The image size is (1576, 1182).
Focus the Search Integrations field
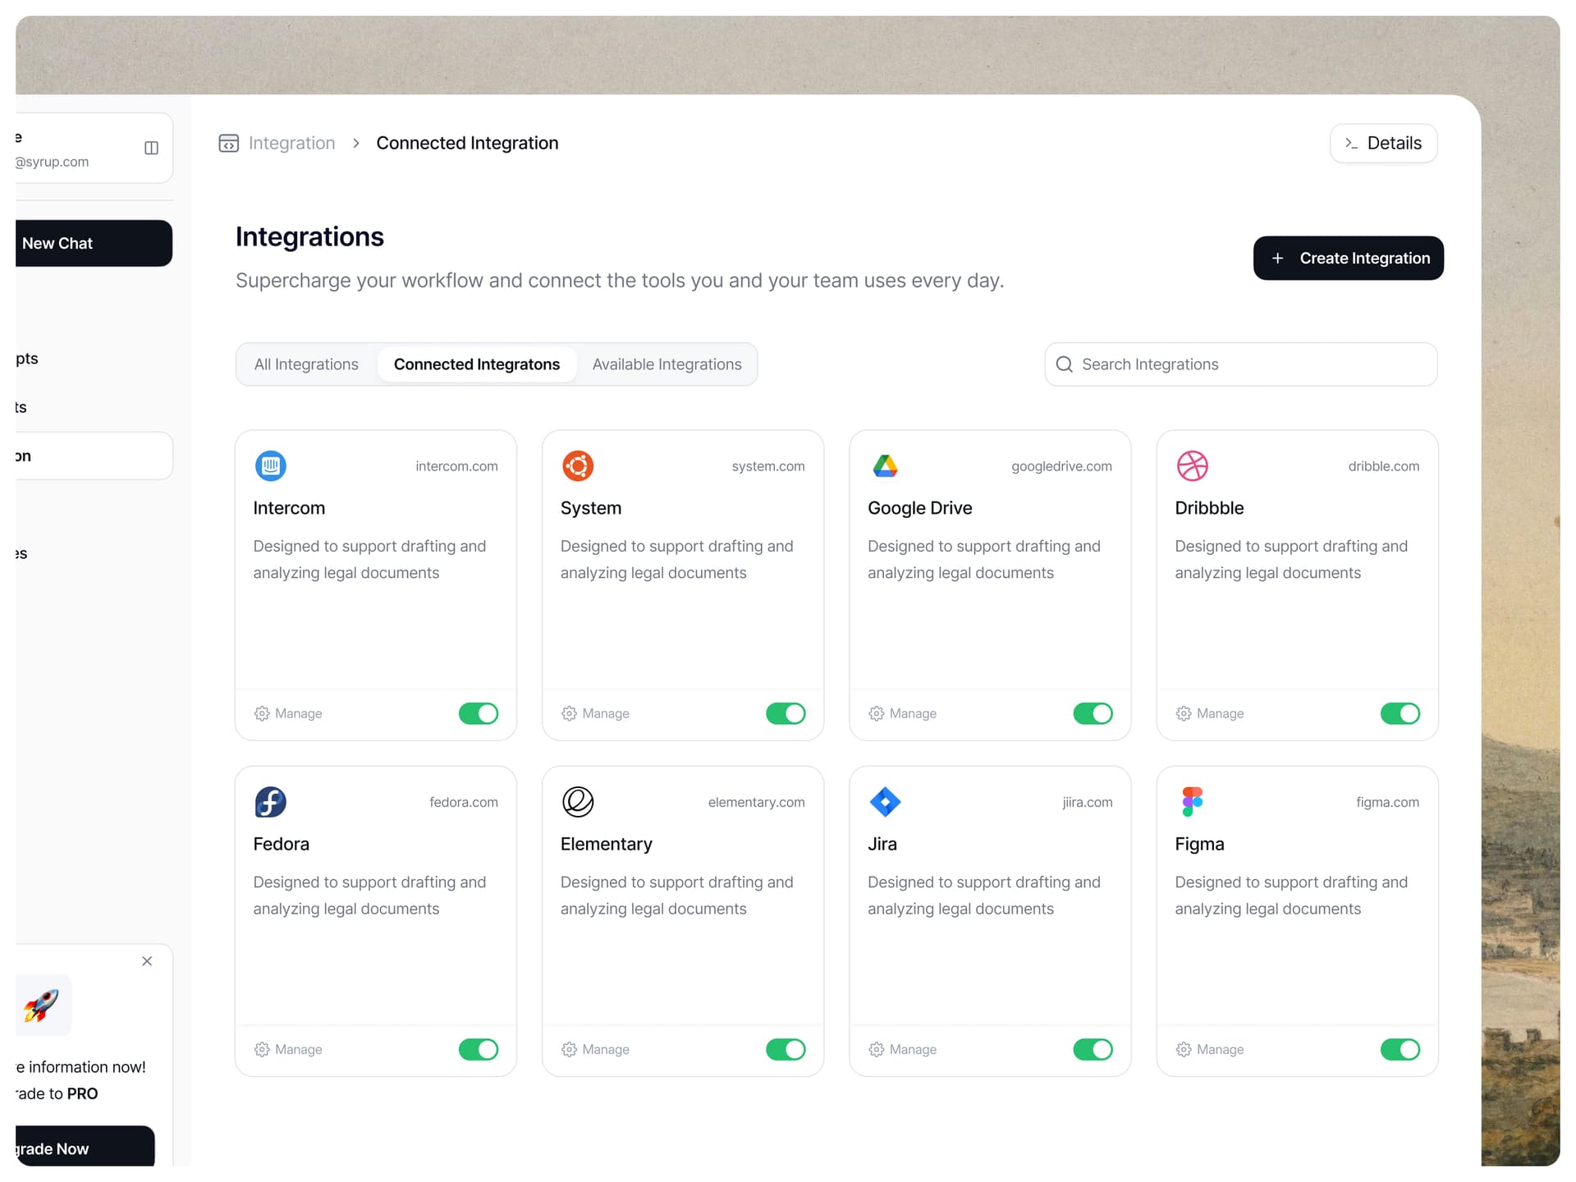pos(1248,364)
